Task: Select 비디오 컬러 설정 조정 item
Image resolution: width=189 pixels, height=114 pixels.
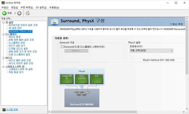Action: (x=20, y=60)
